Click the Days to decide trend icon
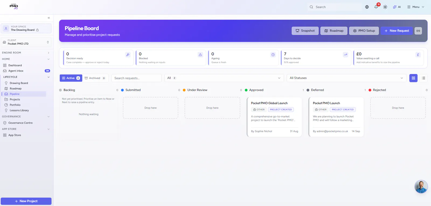Viewport: 431px width, 206px height. tap(345, 55)
